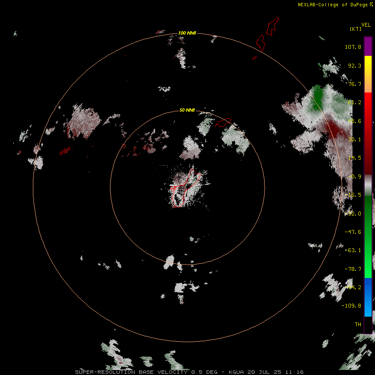Screen dimensions: 375x375
Task: Click the 'VEL' legend title
Action: pos(366,25)
